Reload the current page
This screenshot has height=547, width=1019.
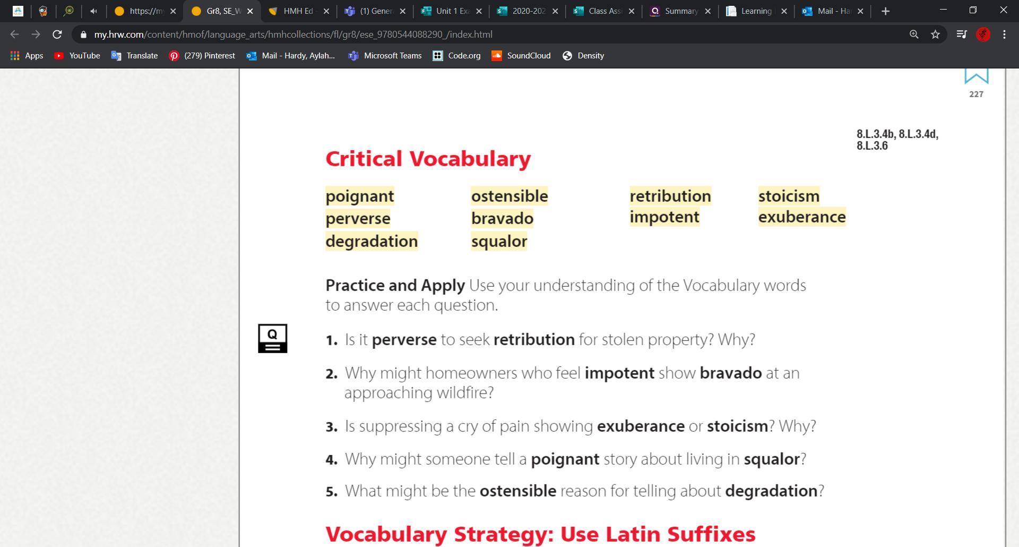point(57,35)
